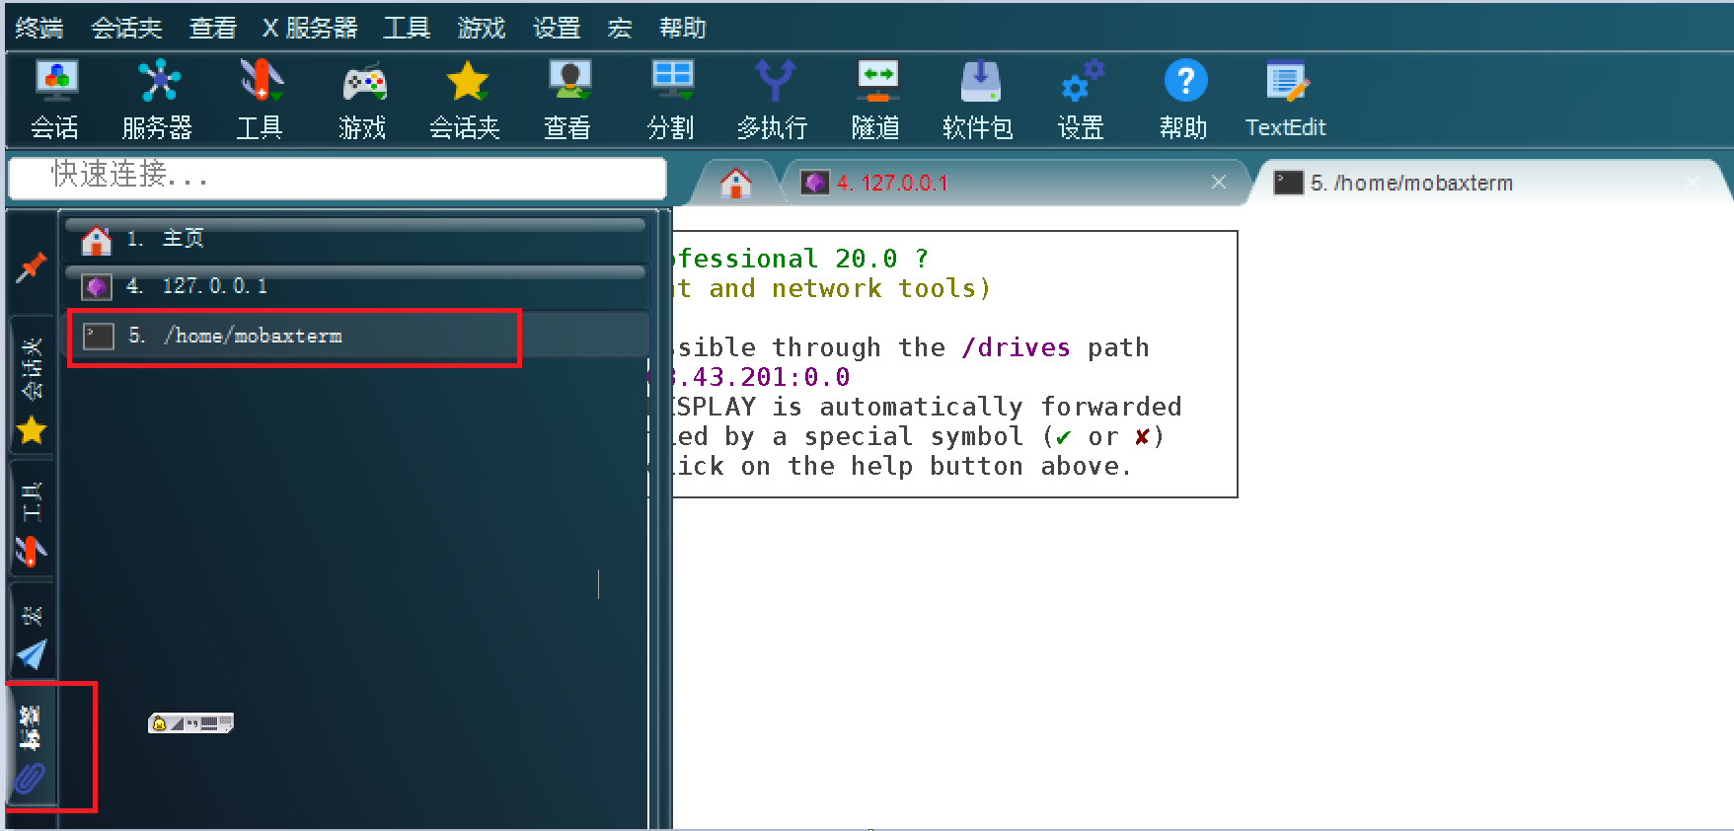The width and height of the screenshot is (1734, 831).
Task: Select 5. /home/mobaxterm in the session list
Action: click(355, 337)
